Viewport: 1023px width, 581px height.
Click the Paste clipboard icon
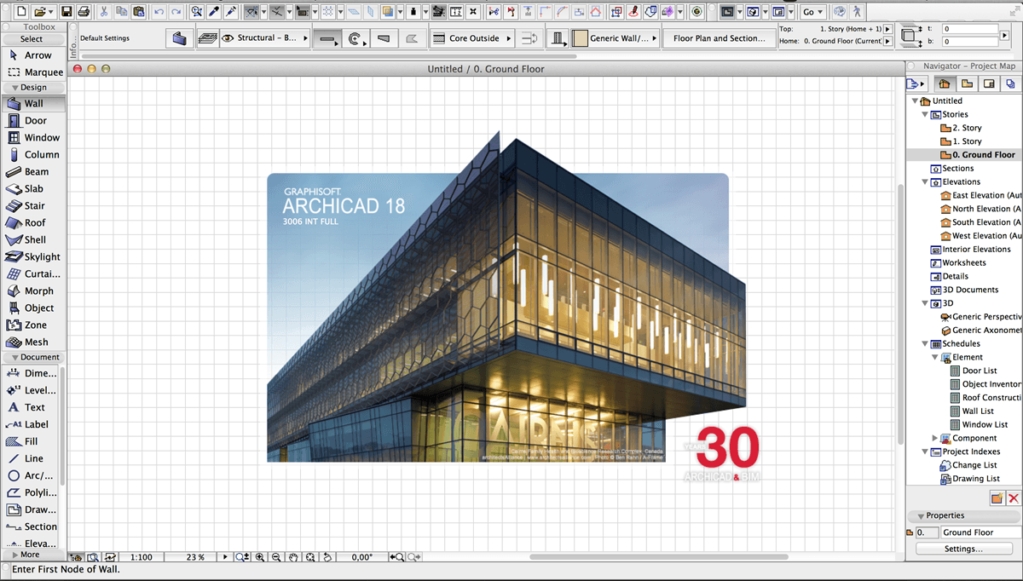[137, 12]
